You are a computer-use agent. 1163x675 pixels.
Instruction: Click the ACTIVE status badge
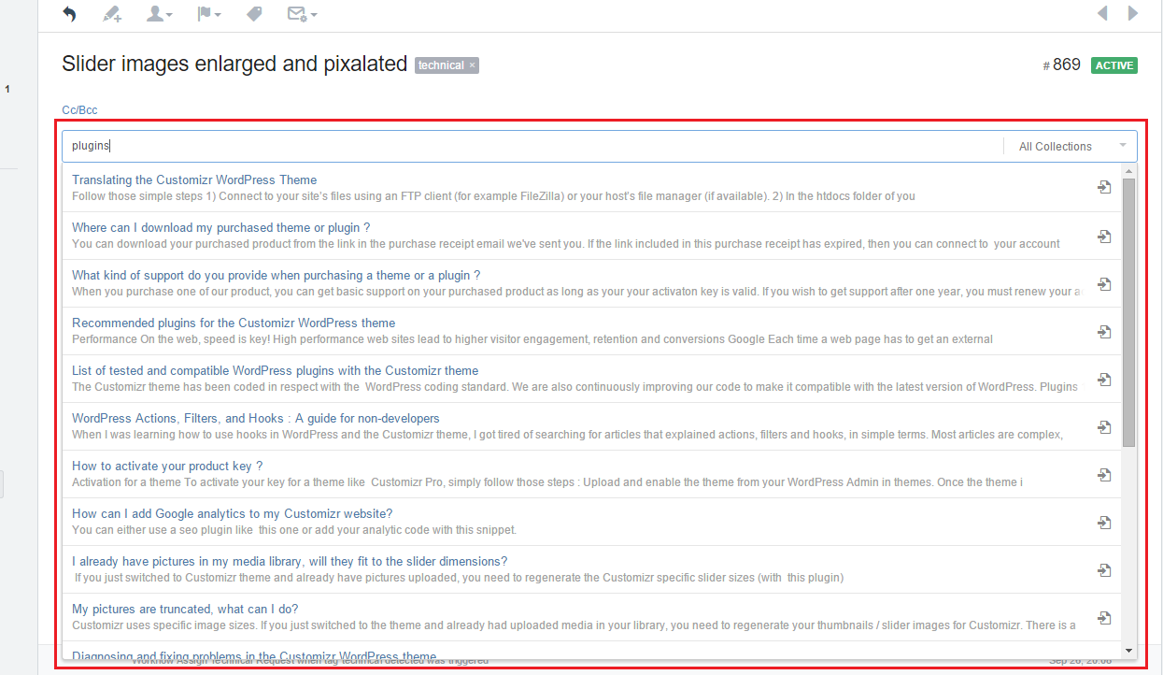[x=1113, y=65]
